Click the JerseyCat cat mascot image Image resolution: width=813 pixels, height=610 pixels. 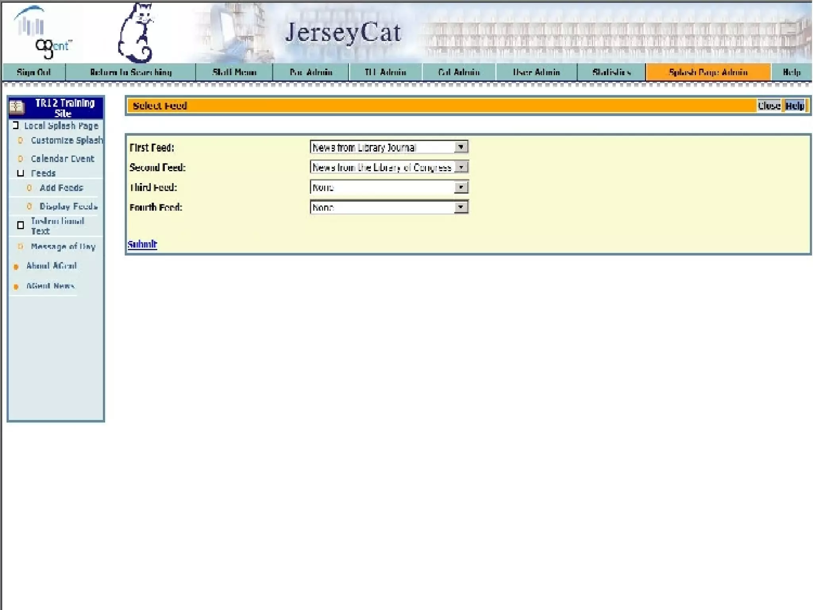[136, 34]
